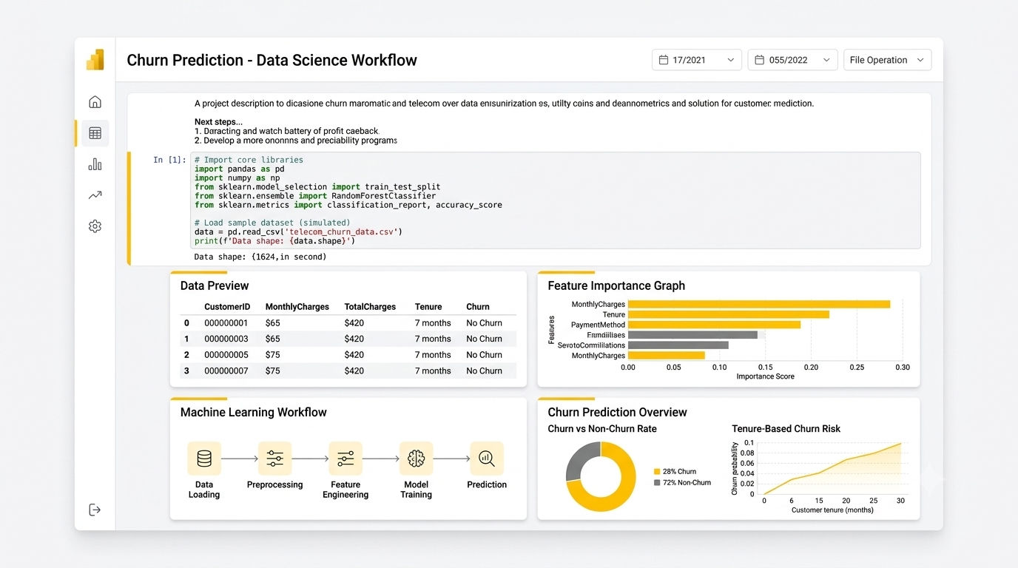The width and height of the screenshot is (1018, 568).
Task: Click the sign out icon
Action: (95, 510)
